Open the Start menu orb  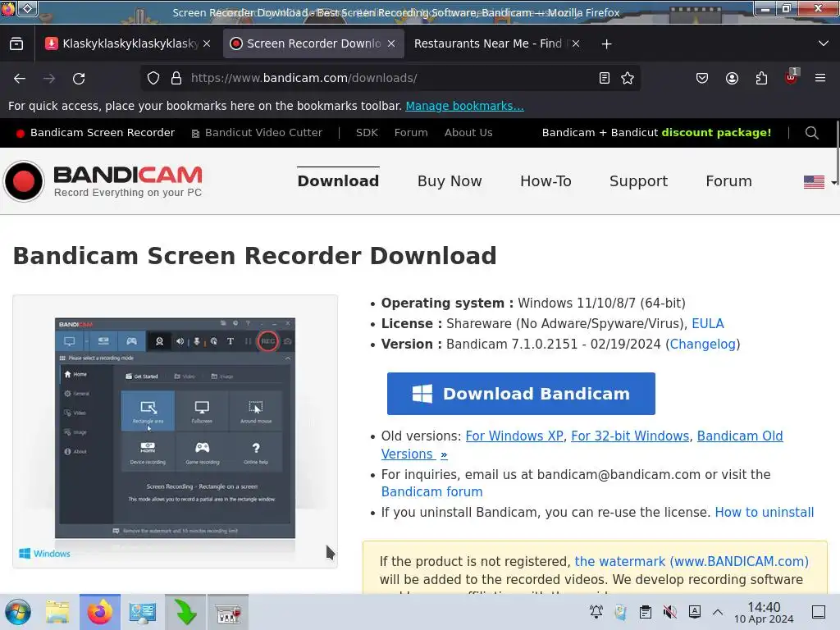point(18,612)
